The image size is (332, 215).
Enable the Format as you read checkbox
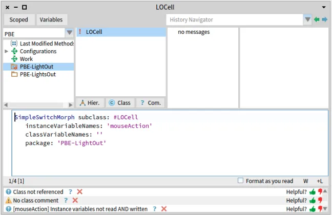[240, 181]
